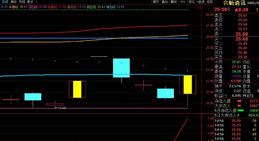Click the 现量 value 1172
The height and width of the screenshot is (141, 259).
pyautogui.click(x=237, y=76)
